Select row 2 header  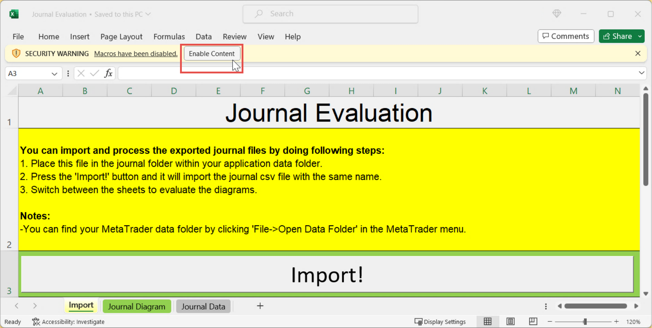coord(9,189)
